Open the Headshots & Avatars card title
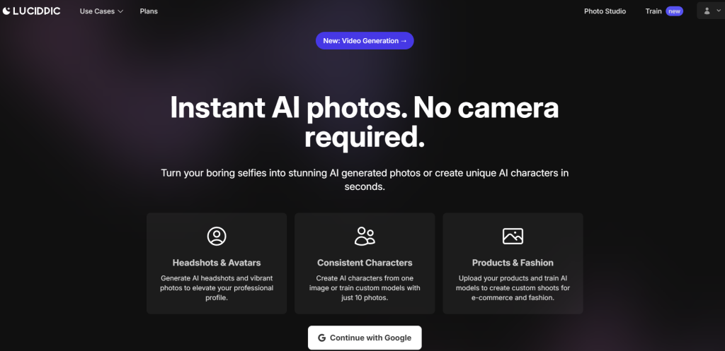 [x=216, y=263]
